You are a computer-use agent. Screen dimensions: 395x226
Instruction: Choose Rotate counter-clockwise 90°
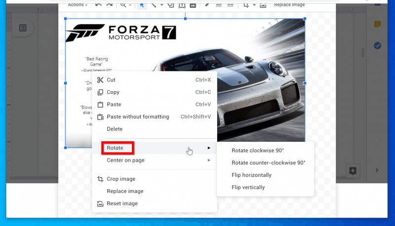click(265, 162)
